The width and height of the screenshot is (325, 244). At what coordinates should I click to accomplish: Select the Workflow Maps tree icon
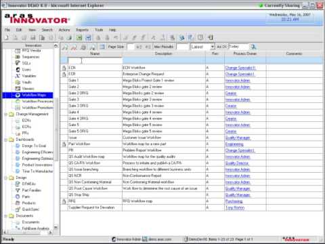[x=18, y=95]
